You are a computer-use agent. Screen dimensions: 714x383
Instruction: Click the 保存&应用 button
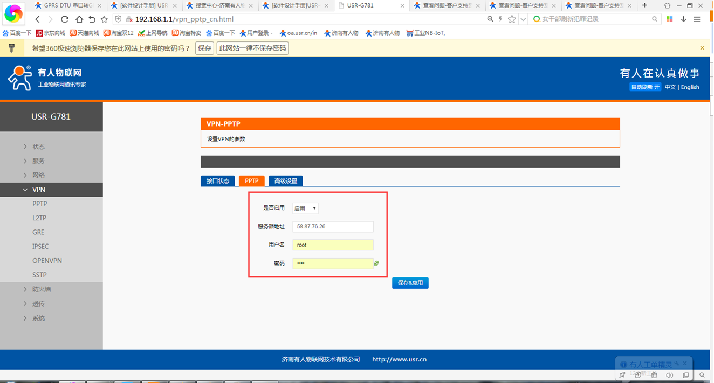[410, 283]
